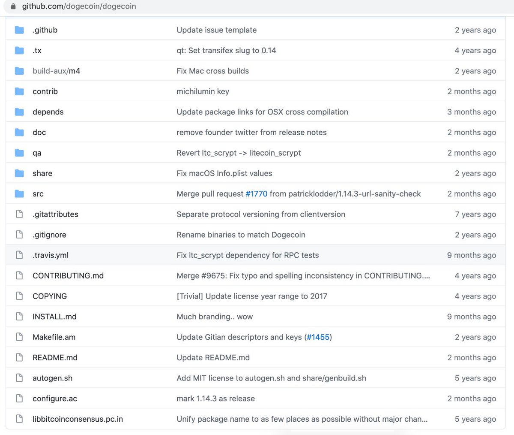The image size is (514, 435).
Task: Open the README.md file
Action: [x=55, y=358]
